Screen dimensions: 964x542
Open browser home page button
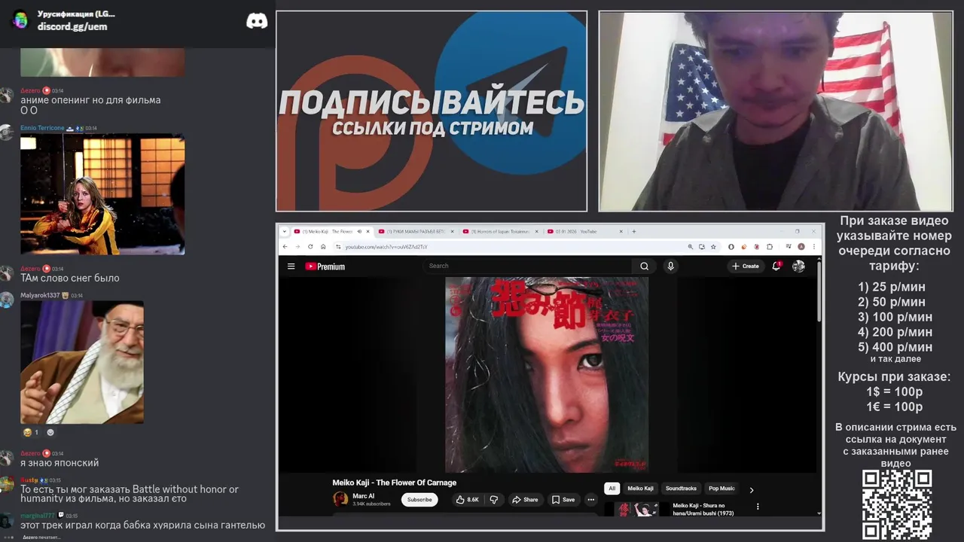coord(323,246)
